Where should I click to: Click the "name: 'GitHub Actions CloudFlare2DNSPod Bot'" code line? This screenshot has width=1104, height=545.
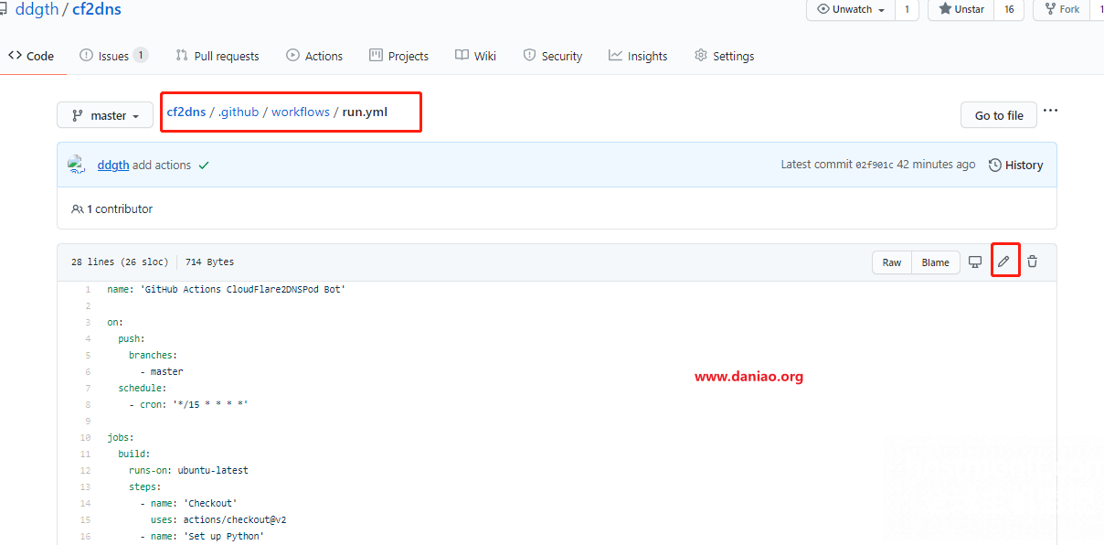226,290
